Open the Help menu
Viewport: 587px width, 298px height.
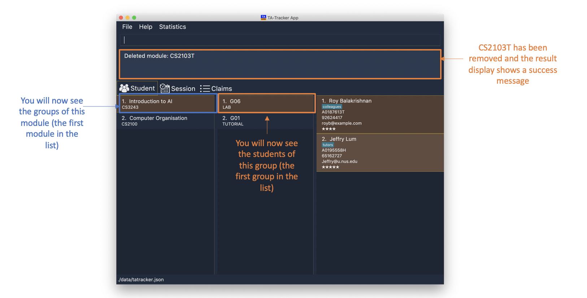[x=145, y=27]
